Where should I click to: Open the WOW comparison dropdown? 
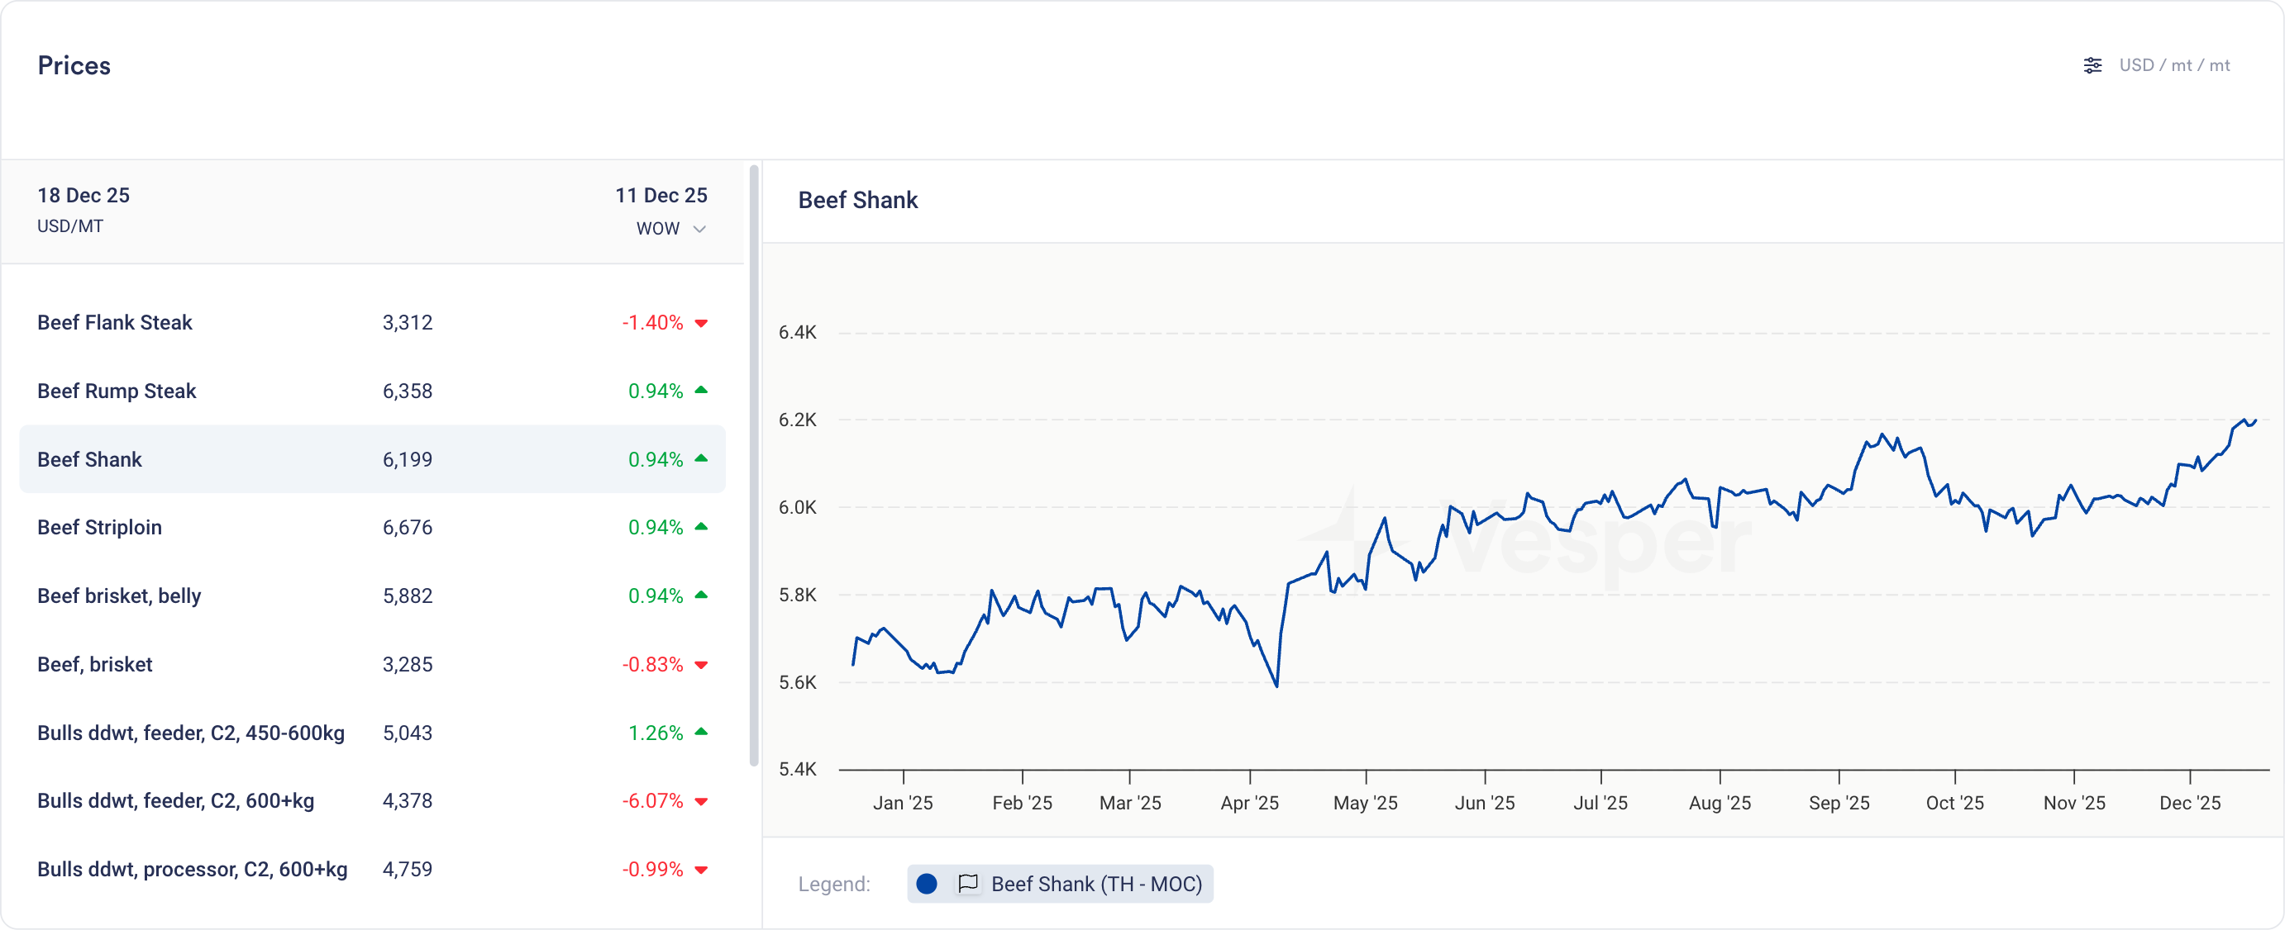[x=658, y=229]
